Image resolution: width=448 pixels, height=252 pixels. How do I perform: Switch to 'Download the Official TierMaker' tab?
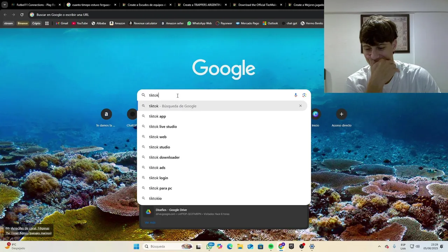pos(257,5)
